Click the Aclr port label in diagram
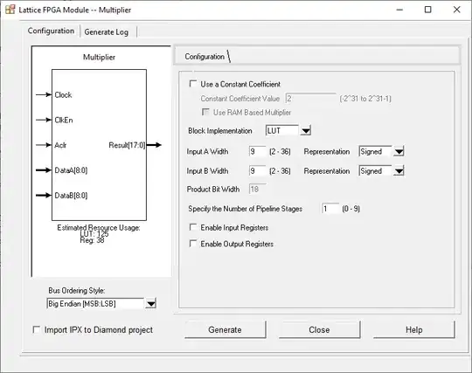 [x=60, y=145]
